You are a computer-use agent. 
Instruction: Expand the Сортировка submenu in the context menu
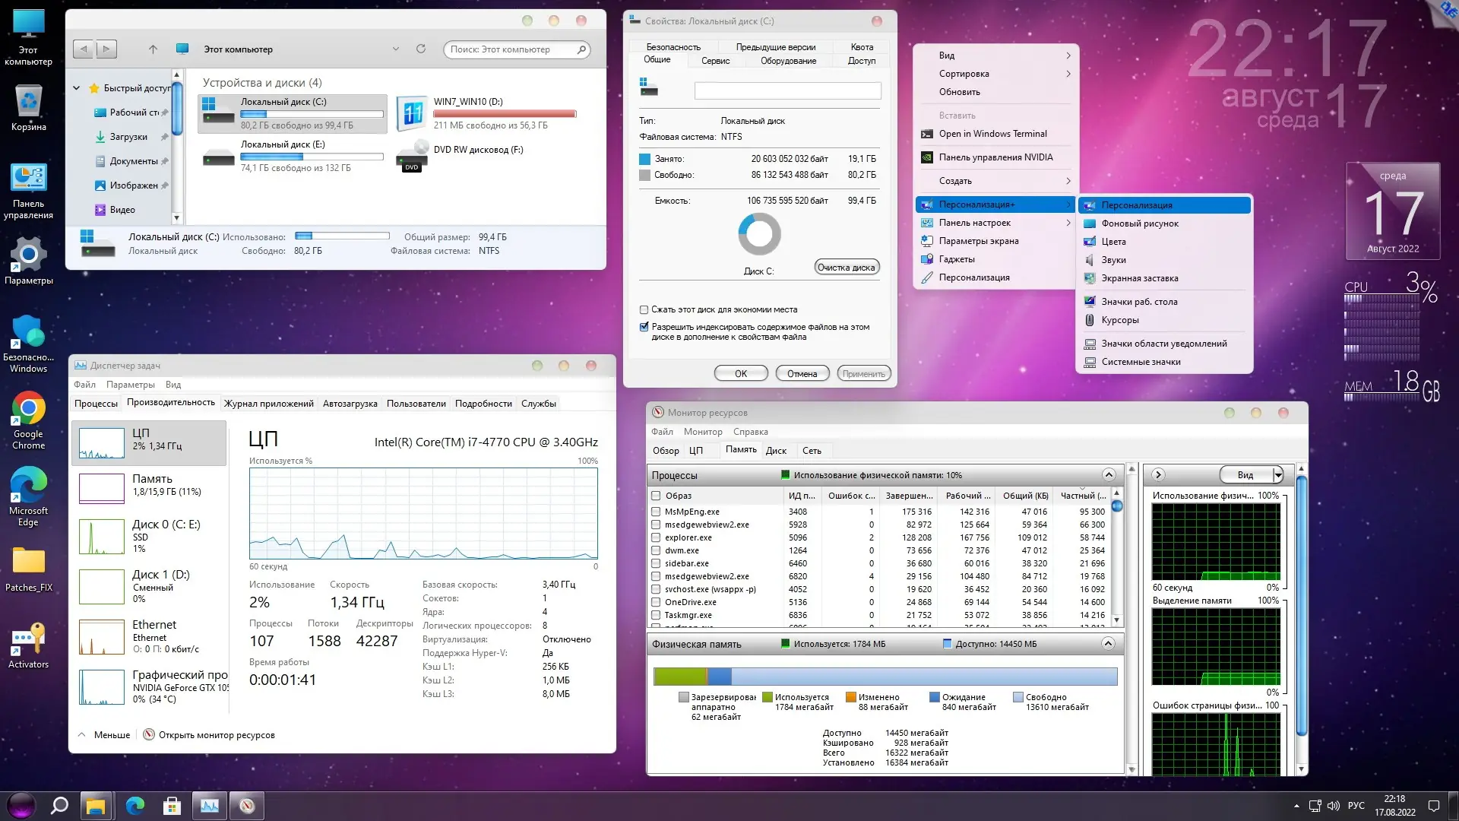coord(966,74)
